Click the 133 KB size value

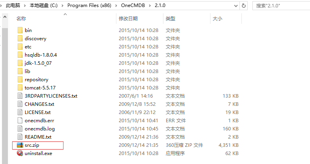(230, 96)
